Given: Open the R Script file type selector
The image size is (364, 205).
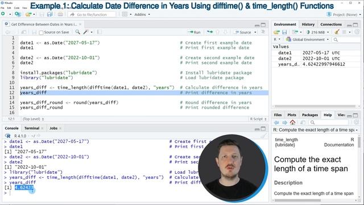Looking at the screenshot, I should (258, 119).
